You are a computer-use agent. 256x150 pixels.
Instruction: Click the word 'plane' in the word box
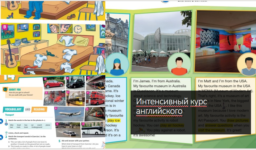click(x=48, y=125)
